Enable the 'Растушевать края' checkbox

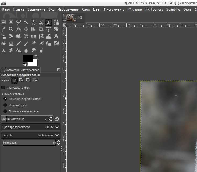3,88
